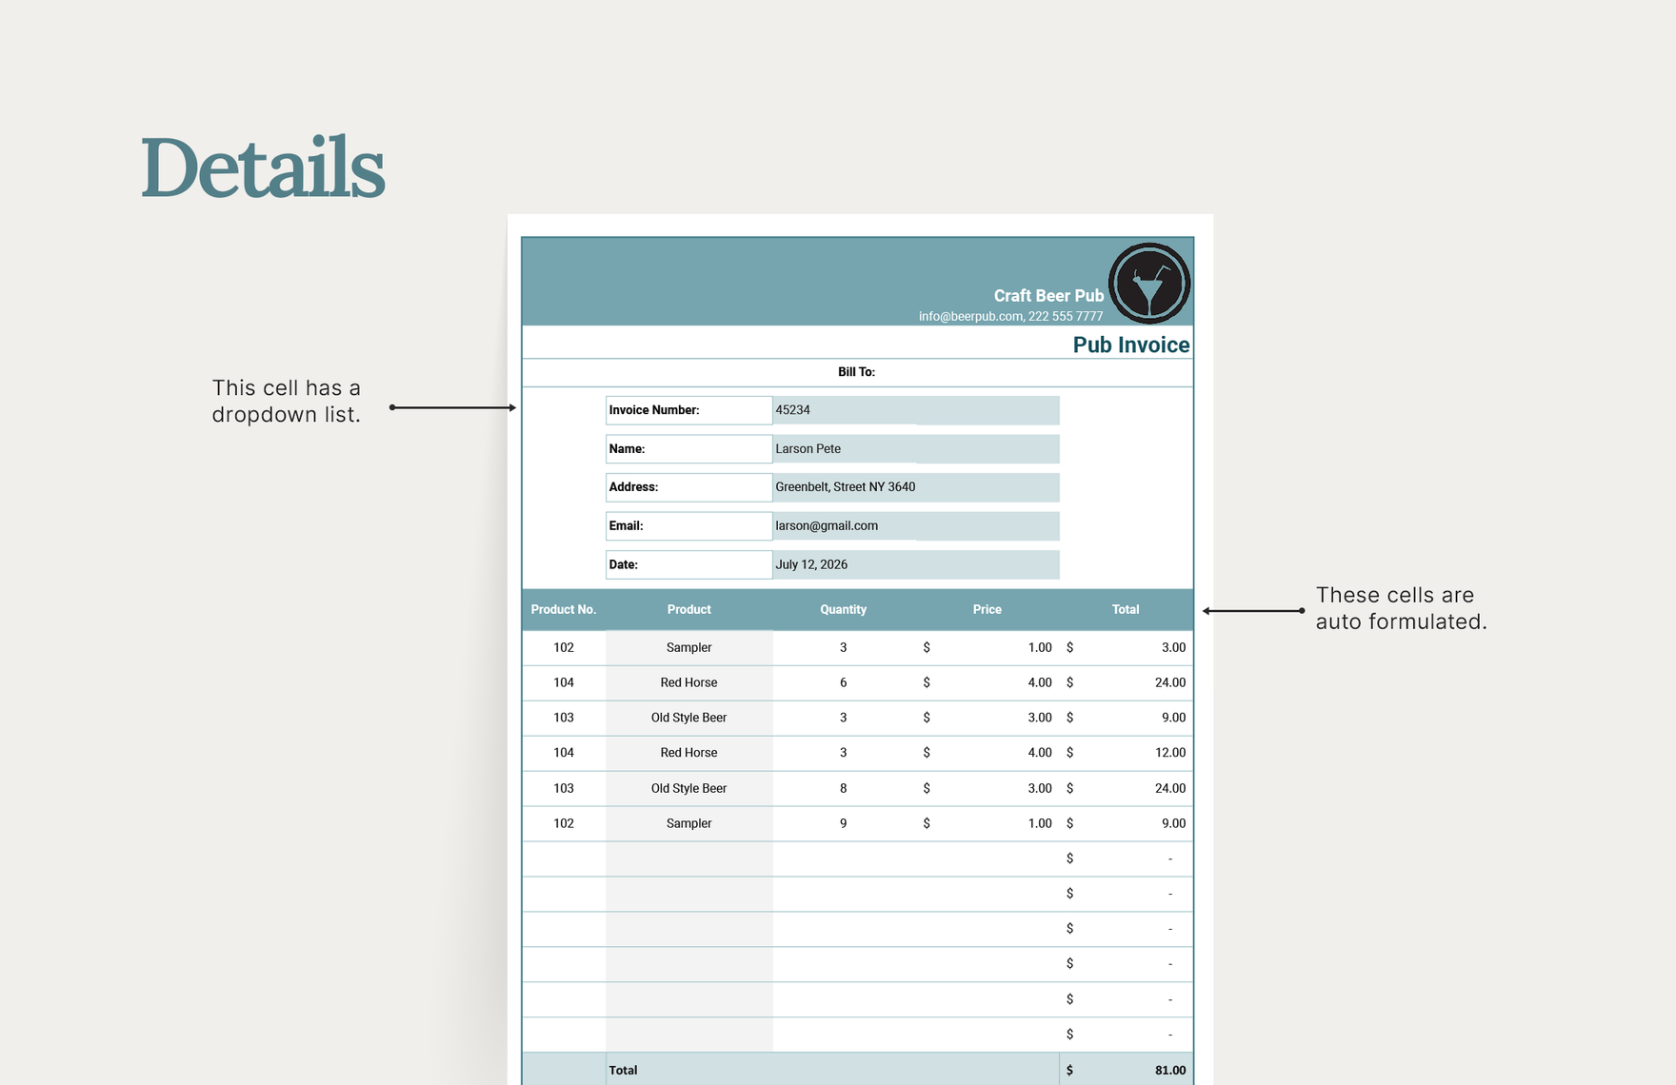The image size is (1676, 1085).
Task: Click the 'Bill To:' heading
Action: pyautogui.click(x=856, y=372)
